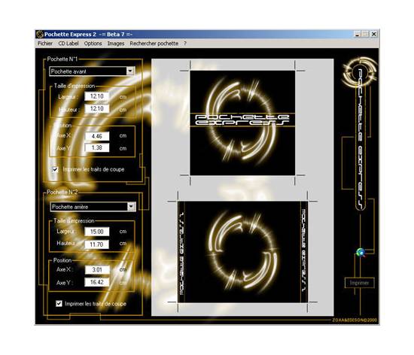This screenshot has height=355, width=414.
Task: Click the Imprimer button
Action: 359,283
